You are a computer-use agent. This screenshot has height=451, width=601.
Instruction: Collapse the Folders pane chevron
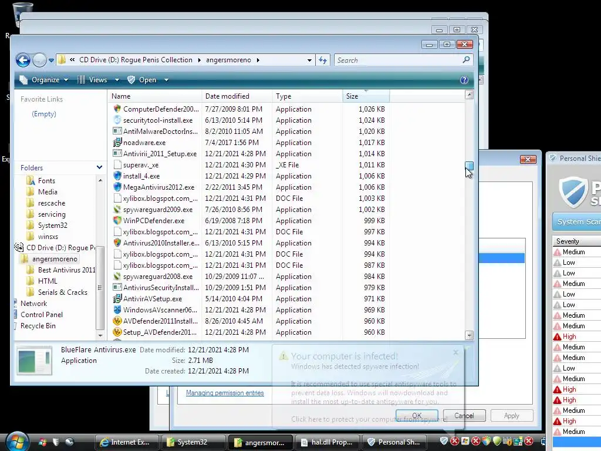coord(99,167)
